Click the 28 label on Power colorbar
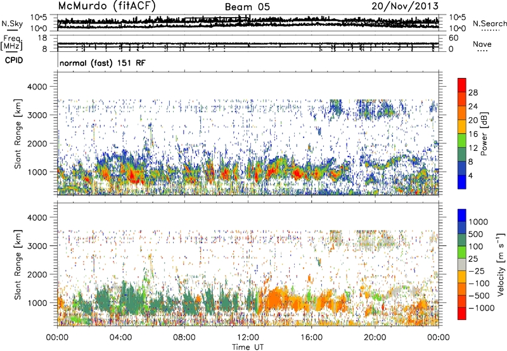Image resolution: width=507 pixels, height=351 pixels. pyautogui.click(x=473, y=93)
